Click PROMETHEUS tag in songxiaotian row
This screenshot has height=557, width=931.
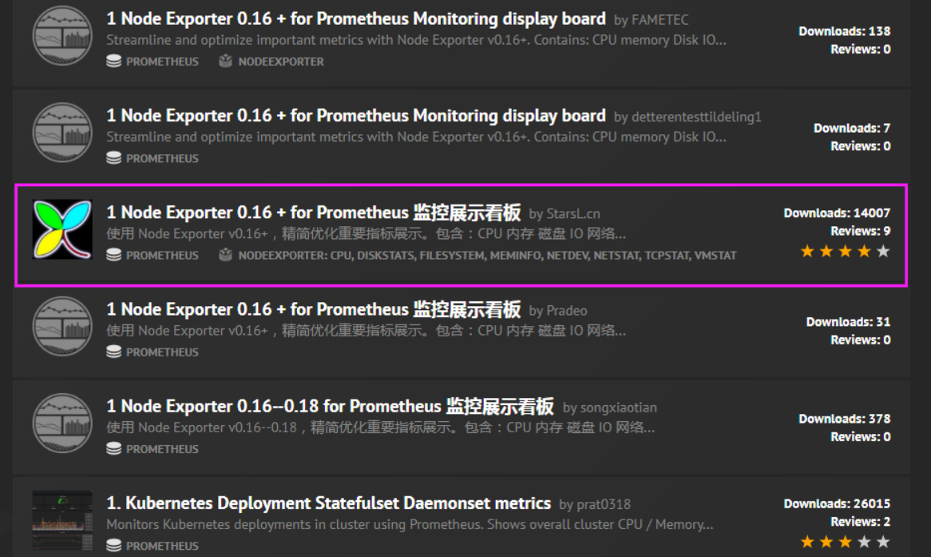click(x=162, y=449)
